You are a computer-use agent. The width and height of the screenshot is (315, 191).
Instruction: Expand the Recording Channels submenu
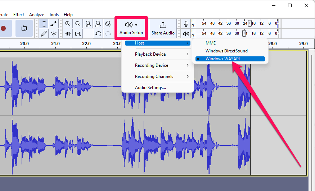pyautogui.click(x=158, y=76)
